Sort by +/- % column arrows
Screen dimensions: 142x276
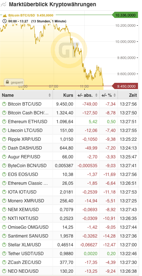click(115, 95)
